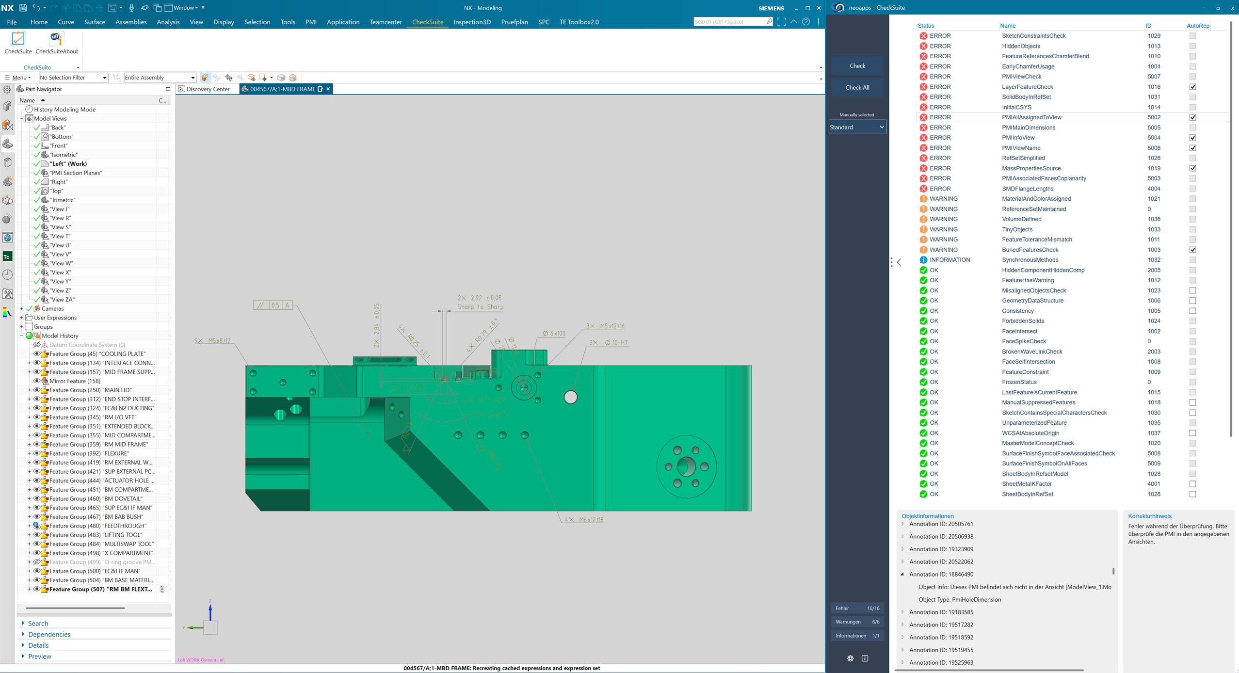Click the Save icon in title bar
Viewport: 1239px width, 673px height.
23,8
